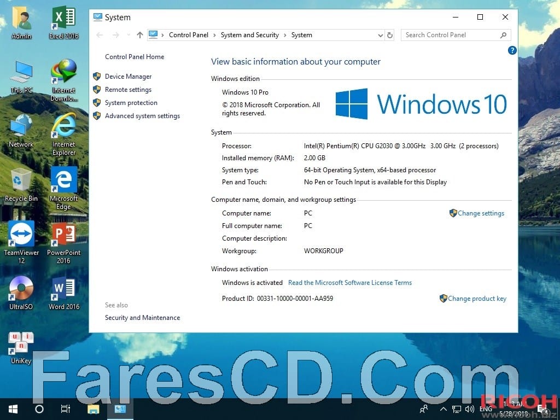Open the People icon on the taskbar

[x=424, y=409]
